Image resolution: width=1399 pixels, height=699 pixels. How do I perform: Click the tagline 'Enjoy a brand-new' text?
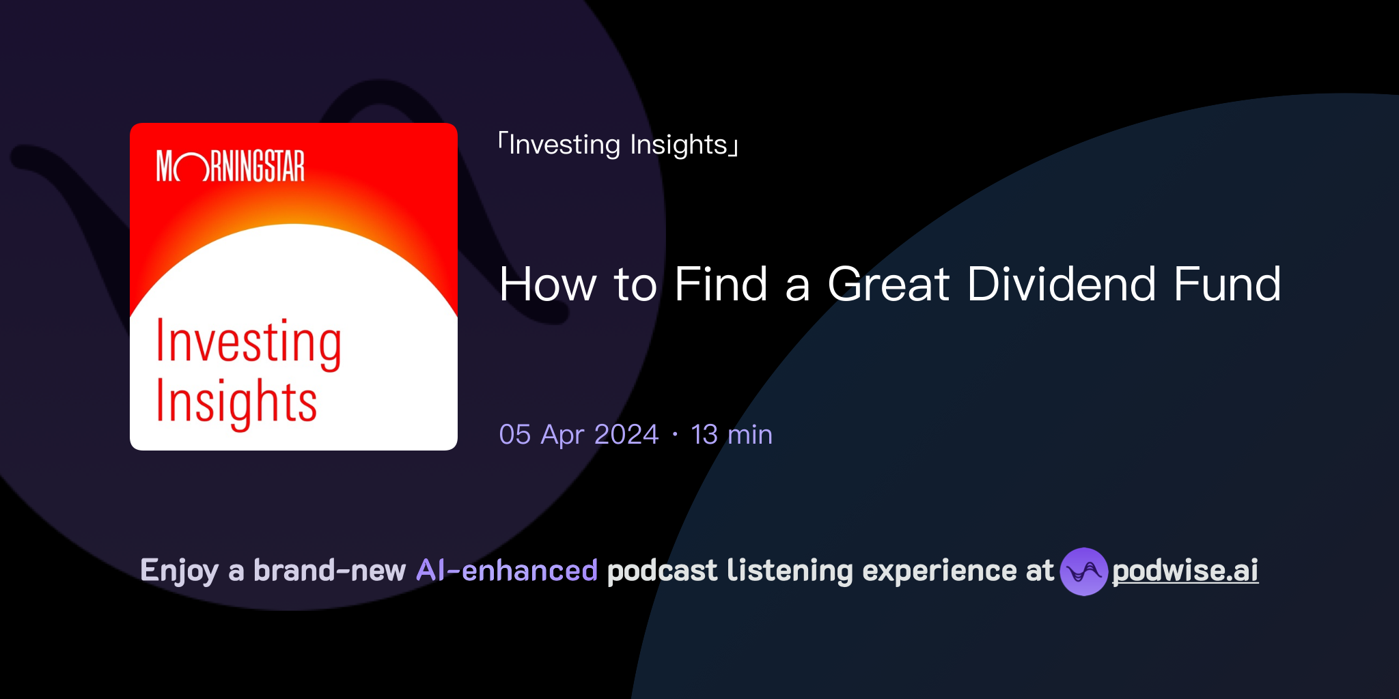[x=273, y=571]
